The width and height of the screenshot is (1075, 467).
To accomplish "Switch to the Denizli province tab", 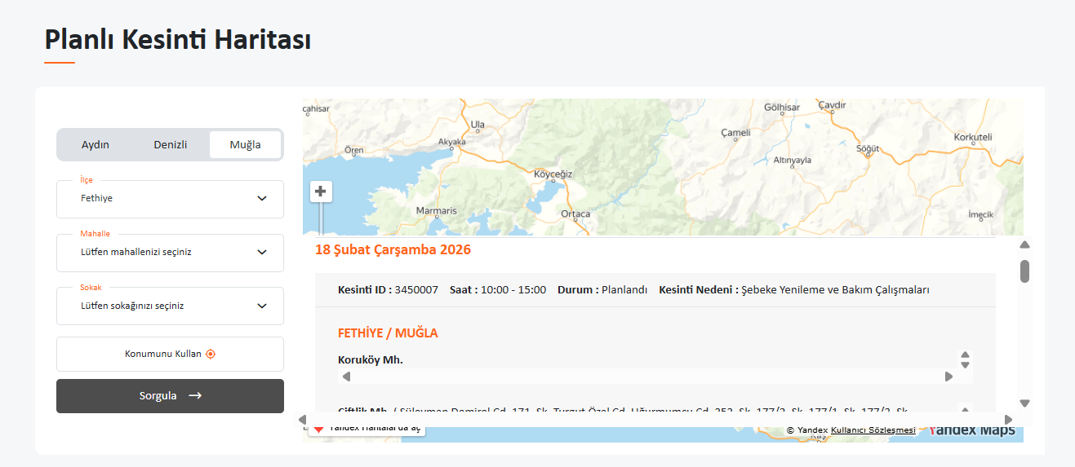I will coord(171,145).
